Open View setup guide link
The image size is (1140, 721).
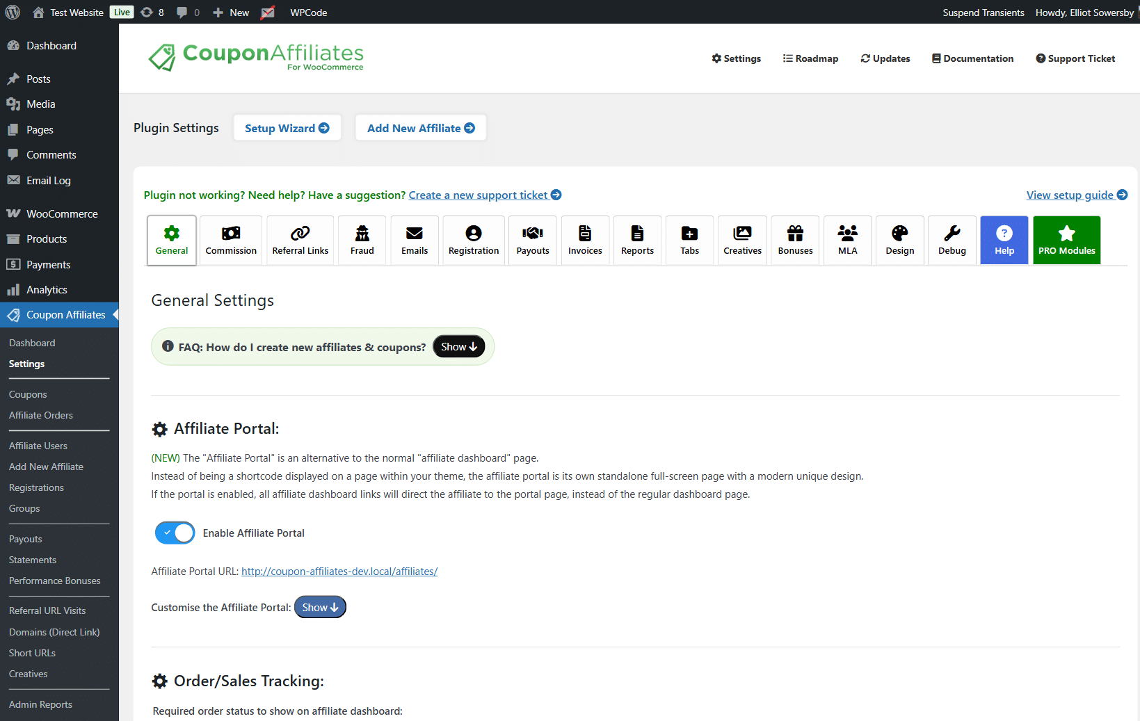coord(1077,195)
